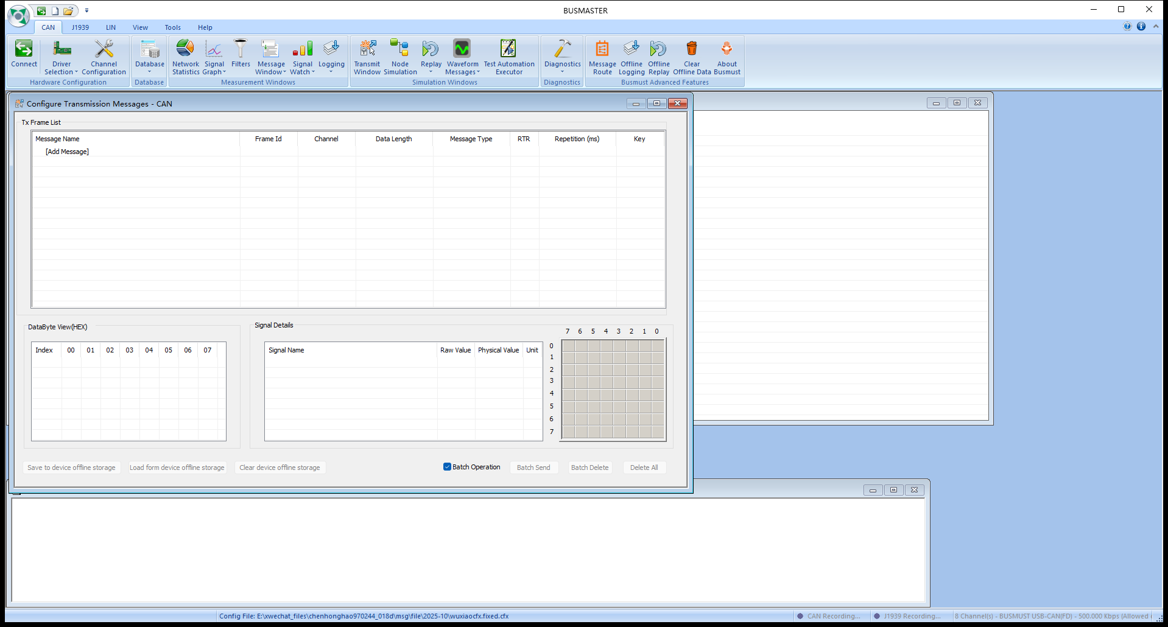Viewport: 1168px width, 627px height.
Task: Open the Message Route feature
Action: click(602, 57)
